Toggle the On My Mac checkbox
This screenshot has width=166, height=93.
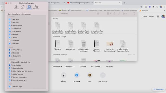coord(10,32)
